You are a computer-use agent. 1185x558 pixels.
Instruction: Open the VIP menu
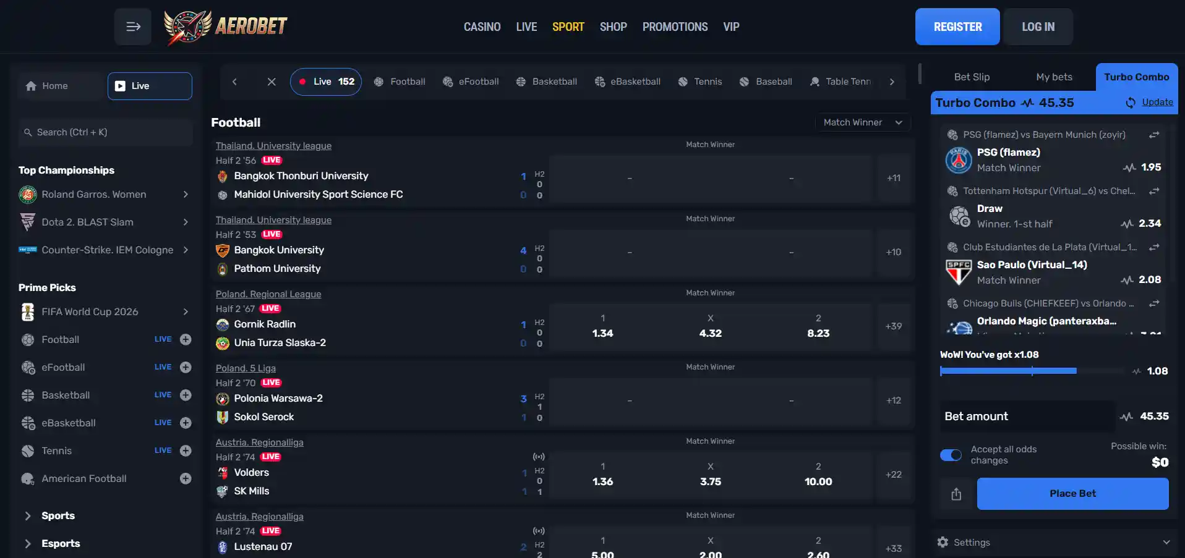click(731, 27)
